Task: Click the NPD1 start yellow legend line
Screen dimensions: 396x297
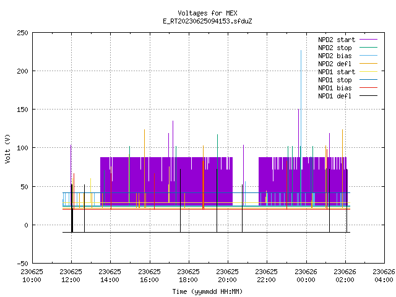Action: tap(368, 72)
